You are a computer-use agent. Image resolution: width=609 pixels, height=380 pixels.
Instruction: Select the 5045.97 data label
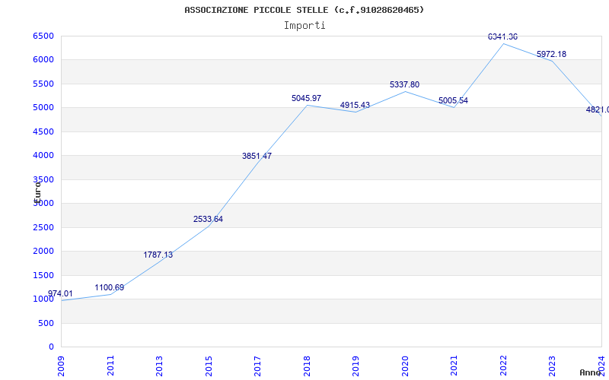(x=306, y=99)
